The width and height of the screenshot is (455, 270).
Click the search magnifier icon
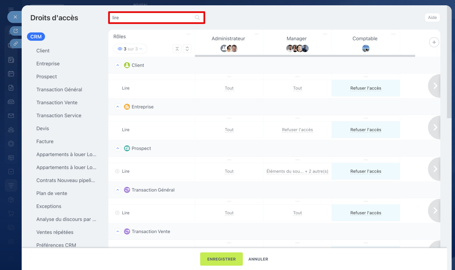coord(197,18)
